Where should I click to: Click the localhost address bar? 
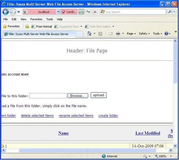[x=39, y=12]
